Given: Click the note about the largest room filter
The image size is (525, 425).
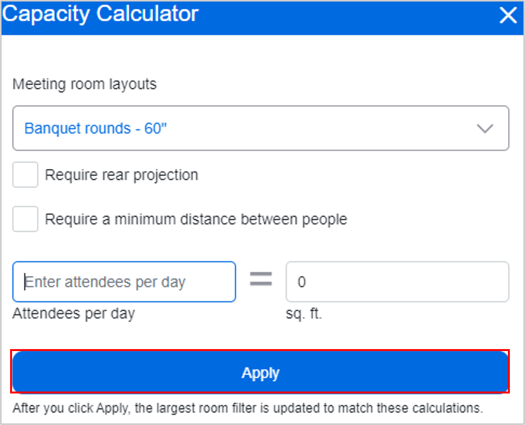Looking at the screenshot, I should pyautogui.click(x=248, y=408).
